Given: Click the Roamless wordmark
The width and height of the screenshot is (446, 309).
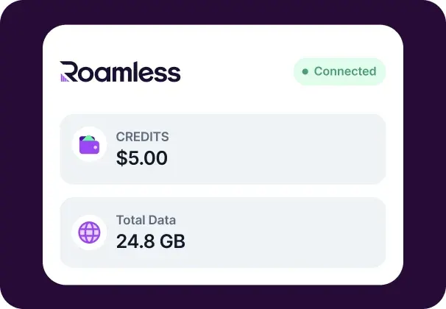Looking at the screenshot, I should click(120, 71).
